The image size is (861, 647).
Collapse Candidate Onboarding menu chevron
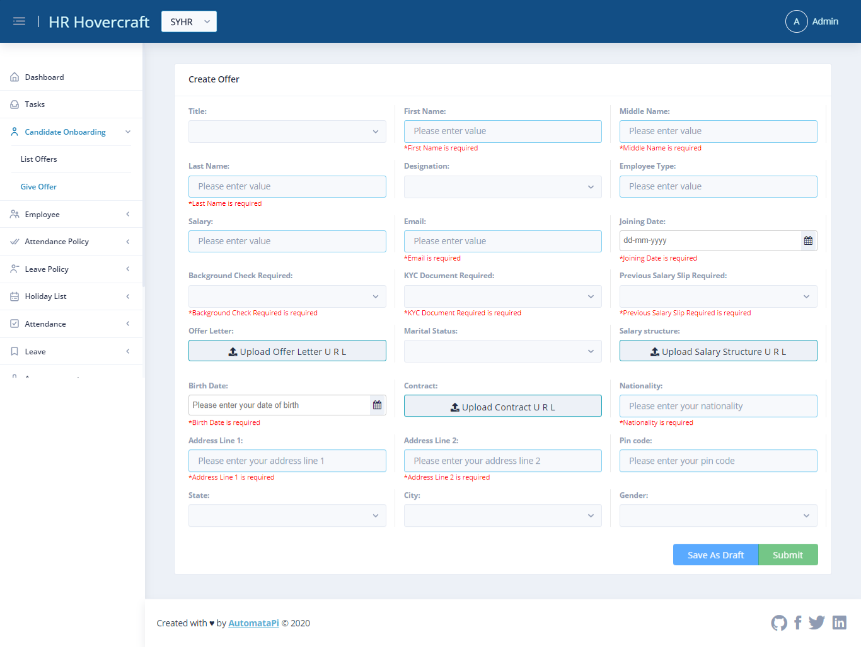pos(128,132)
